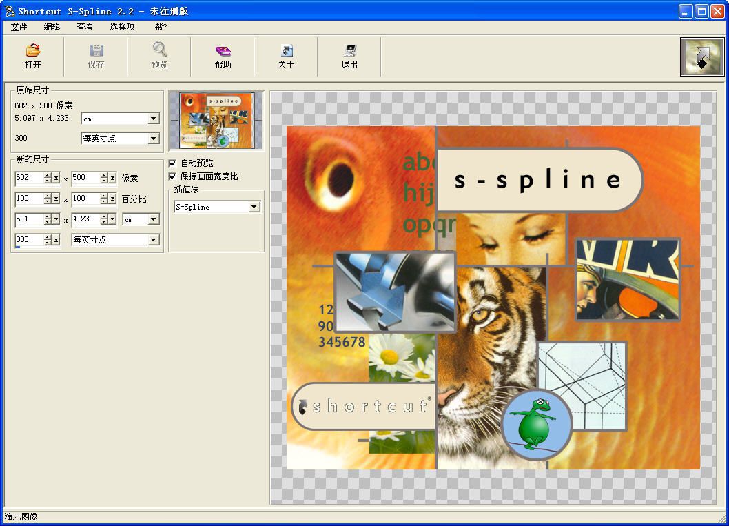The height and width of the screenshot is (526, 729).
Task: Maximize the S-Spline window
Action: tap(701, 11)
